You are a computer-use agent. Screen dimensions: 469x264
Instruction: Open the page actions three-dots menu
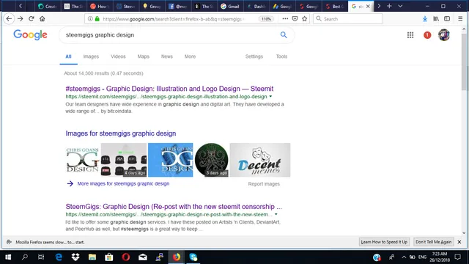click(x=285, y=18)
